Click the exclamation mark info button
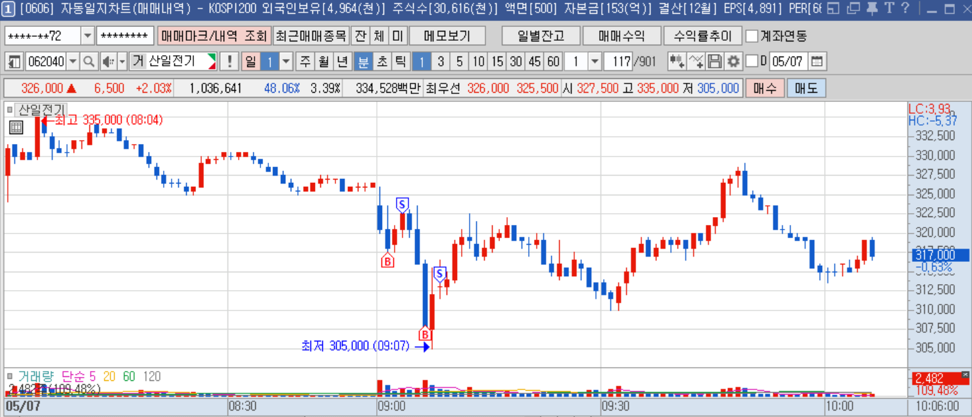Screen dimensions: 972x417 [x=229, y=62]
